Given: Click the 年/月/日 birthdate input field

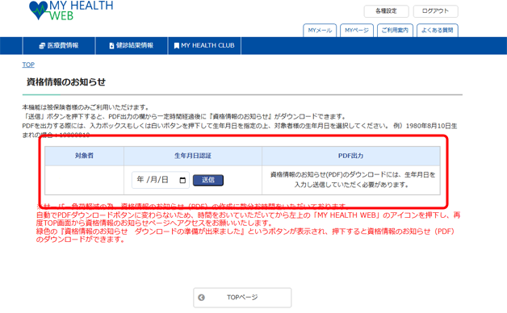Looking at the screenshot, I should [x=161, y=180].
